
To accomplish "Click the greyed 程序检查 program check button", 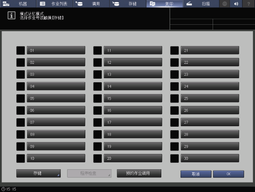I will (89, 173).
